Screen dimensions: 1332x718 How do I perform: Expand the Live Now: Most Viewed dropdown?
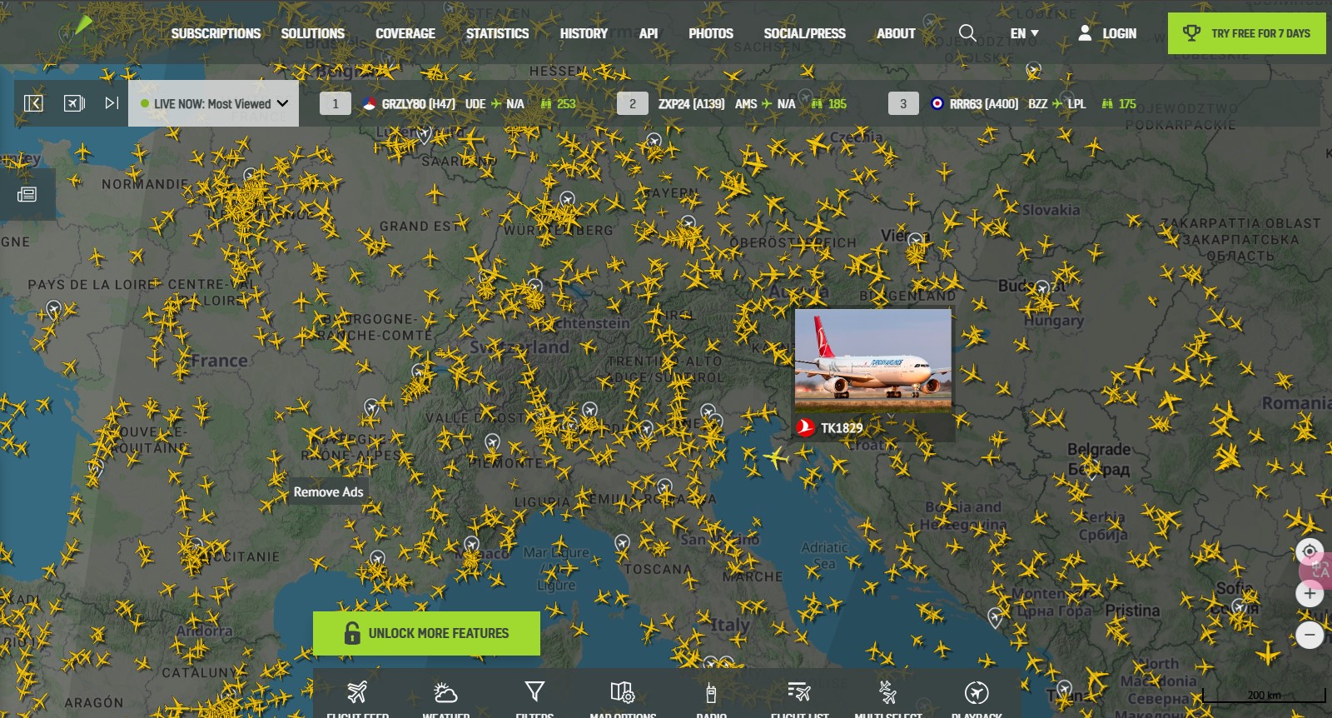pyautogui.click(x=214, y=103)
